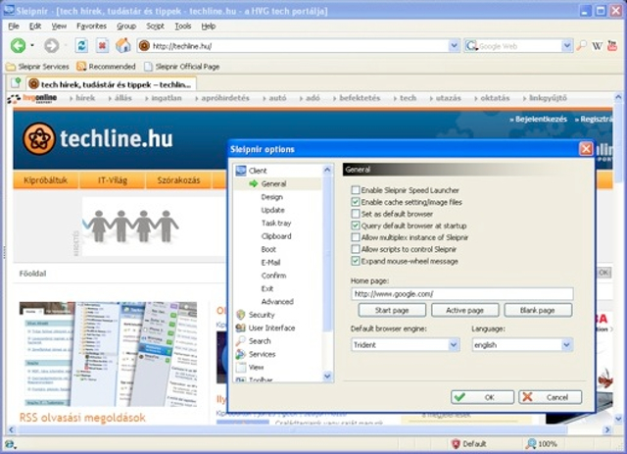Click the hvgonline logo

coord(32,98)
